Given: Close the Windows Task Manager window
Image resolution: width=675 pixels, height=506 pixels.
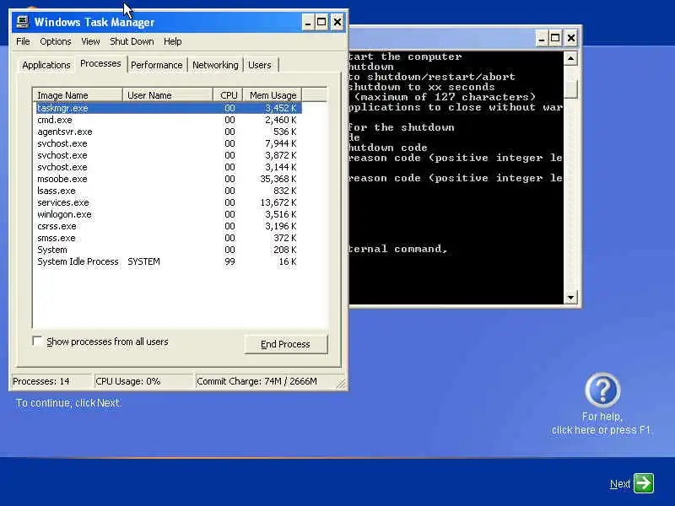Looking at the screenshot, I should pos(337,22).
